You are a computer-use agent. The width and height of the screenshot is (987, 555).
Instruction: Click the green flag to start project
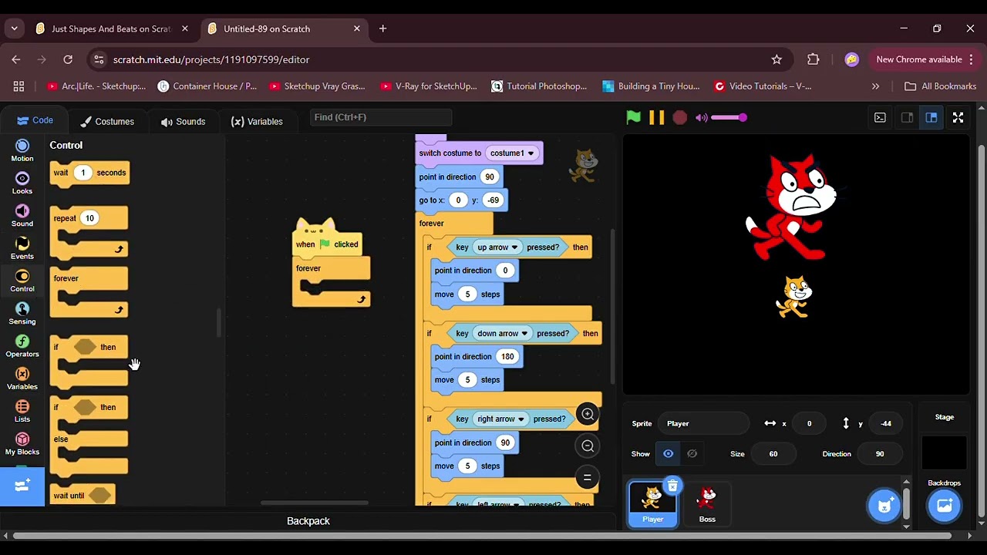(633, 117)
